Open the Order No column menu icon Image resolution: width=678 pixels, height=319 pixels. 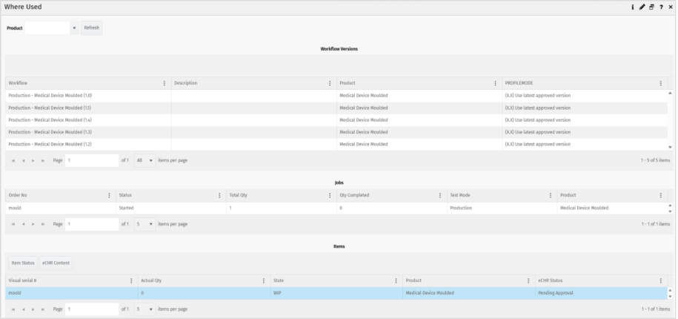tap(109, 195)
